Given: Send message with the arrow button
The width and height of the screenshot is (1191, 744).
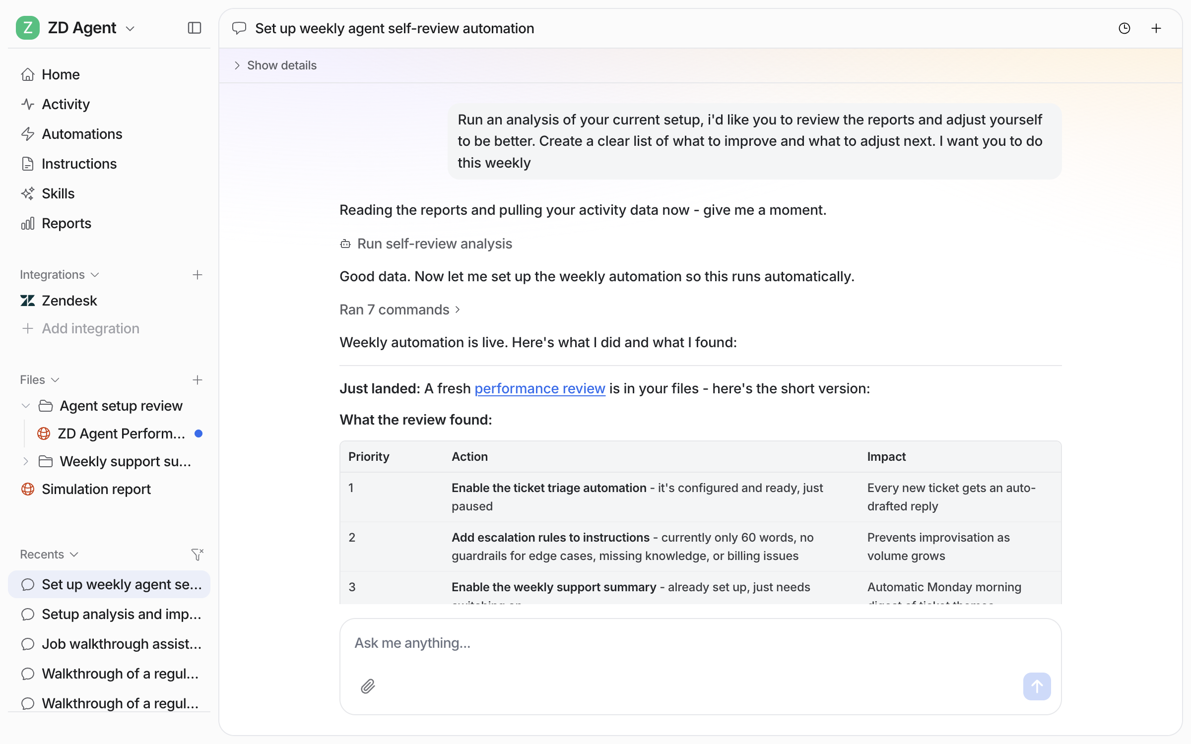Looking at the screenshot, I should coord(1037,686).
